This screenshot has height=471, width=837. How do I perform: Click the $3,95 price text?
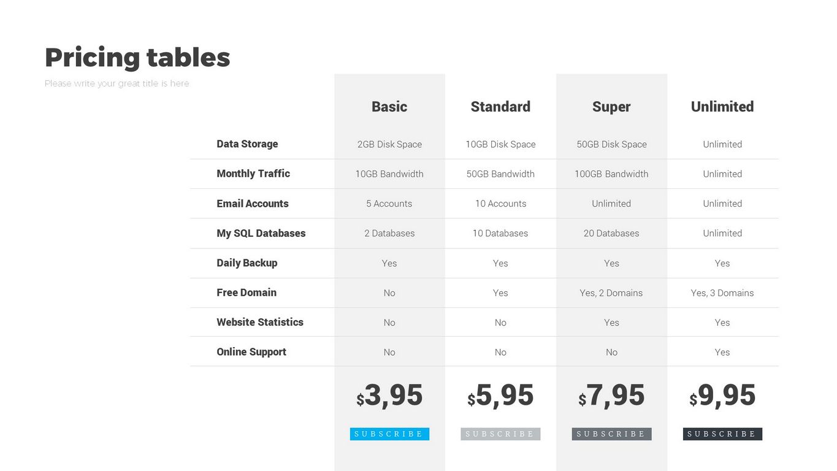tap(390, 396)
